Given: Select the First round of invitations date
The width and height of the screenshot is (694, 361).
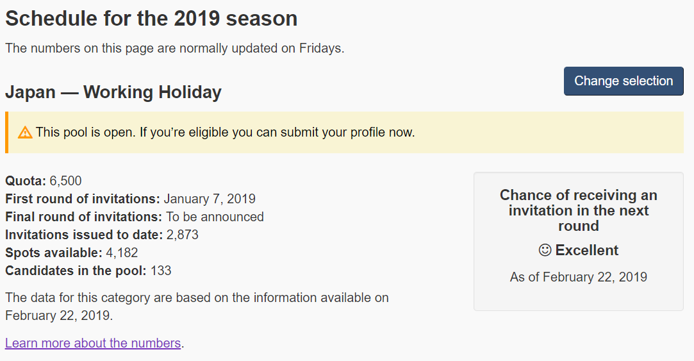Looking at the screenshot, I should click(x=210, y=199).
